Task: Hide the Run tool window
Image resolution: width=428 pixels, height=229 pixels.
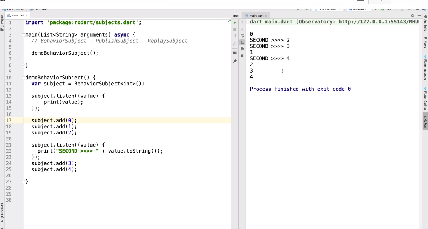Action: [419, 16]
